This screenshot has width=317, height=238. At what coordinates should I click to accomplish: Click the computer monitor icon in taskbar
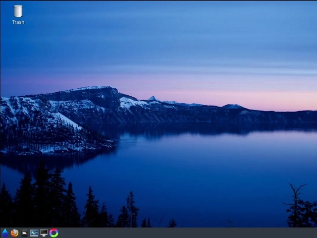(x=44, y=233)
